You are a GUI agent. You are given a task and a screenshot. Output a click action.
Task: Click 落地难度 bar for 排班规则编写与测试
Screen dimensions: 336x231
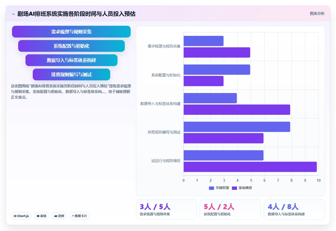click(224, 138)
